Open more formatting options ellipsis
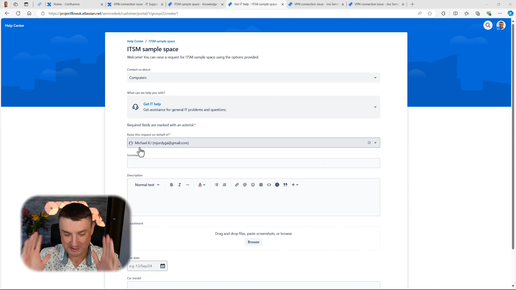Viewport: 516px width, 290px height. point(188,185)
